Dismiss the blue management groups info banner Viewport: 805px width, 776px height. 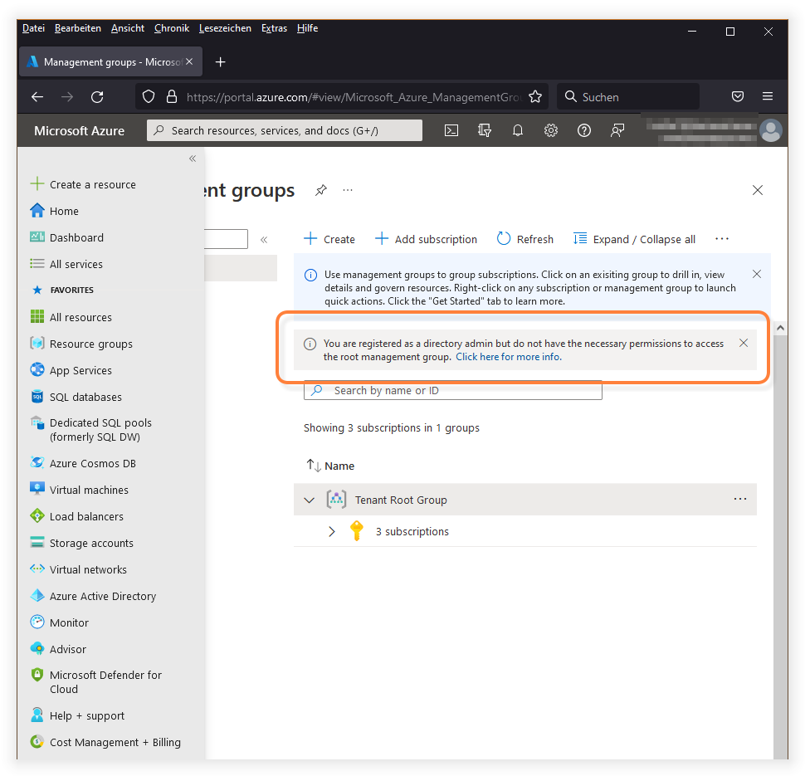pyautogui.click(x=757, y=274)
